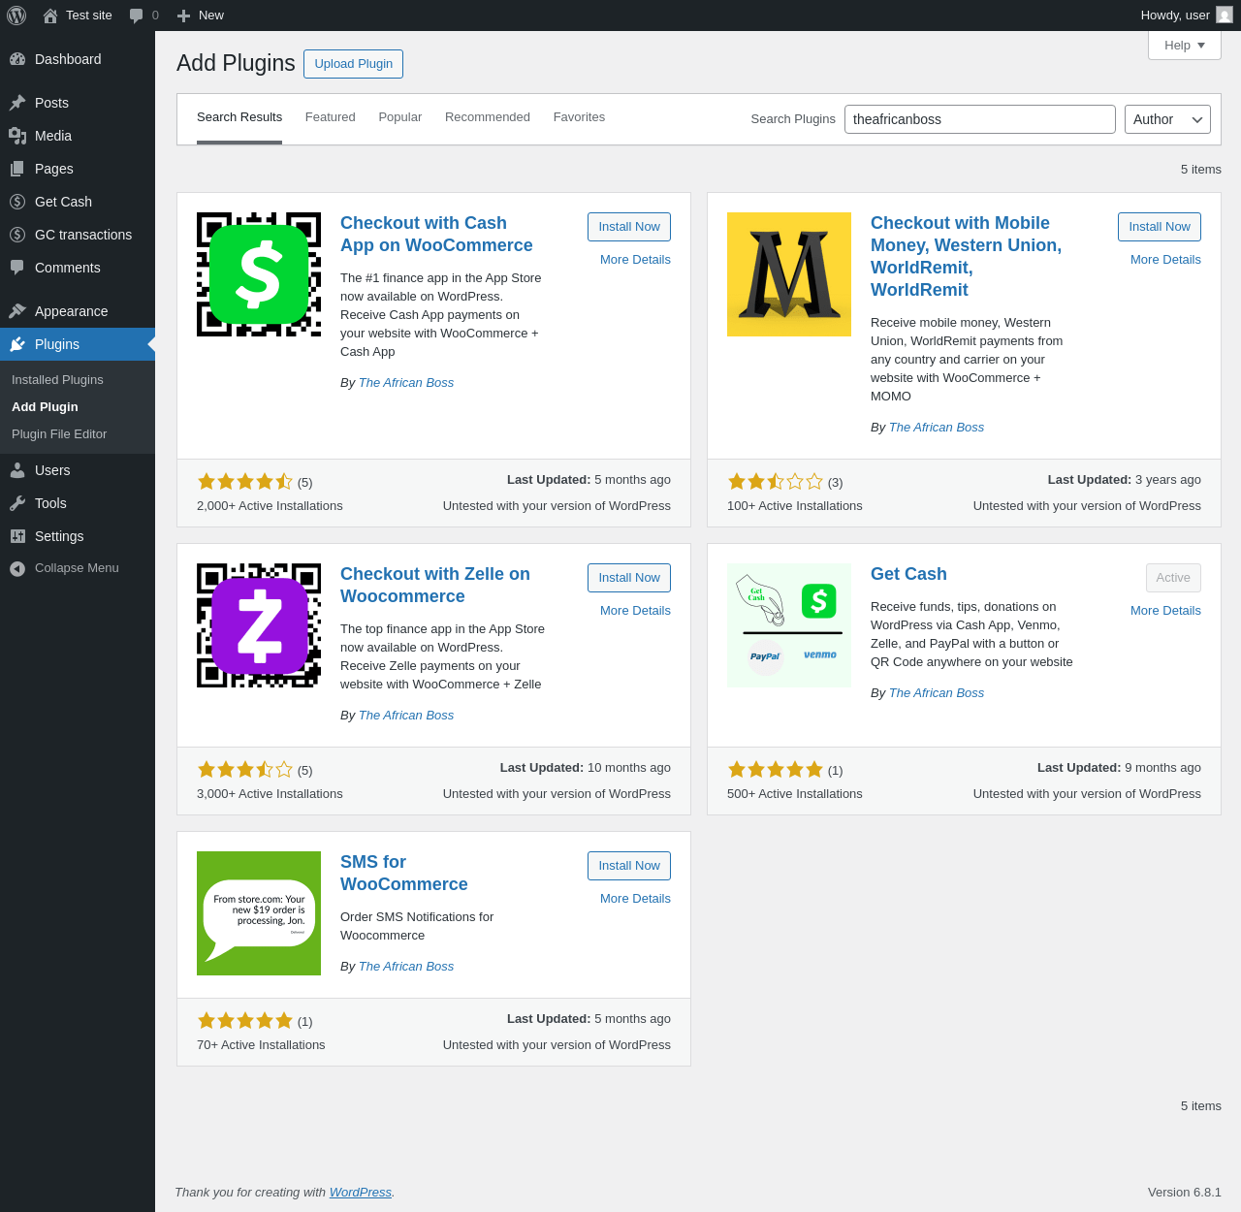
Task: Click the five-star rating on Get Cash card
Action: click(776, 770)
